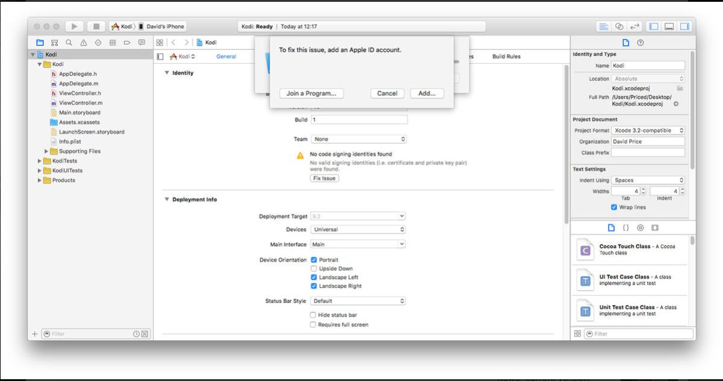This screenshot has width=723, height=381.
Task: Toggle the Portrait orientation checkbox
Action: (x=313, y=260)
